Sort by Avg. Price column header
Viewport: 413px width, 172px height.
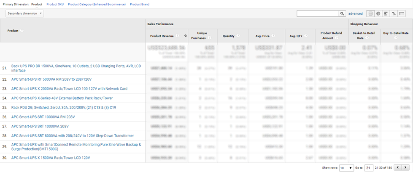[x=262, y=36]
